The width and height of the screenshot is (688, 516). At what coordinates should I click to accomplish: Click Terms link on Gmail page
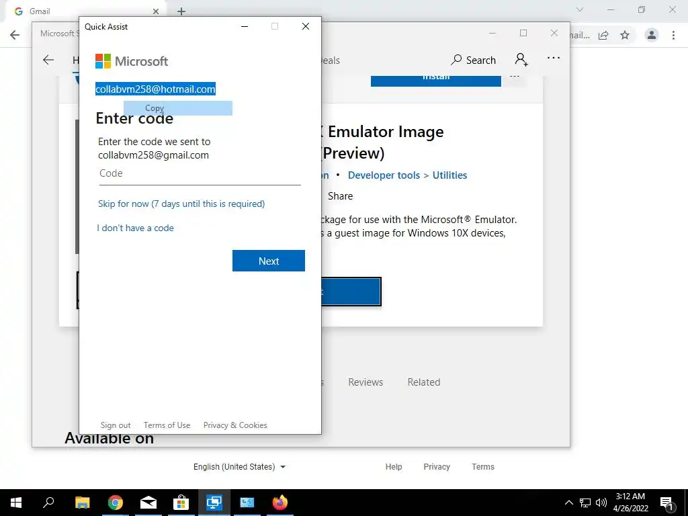click(483, 467)
